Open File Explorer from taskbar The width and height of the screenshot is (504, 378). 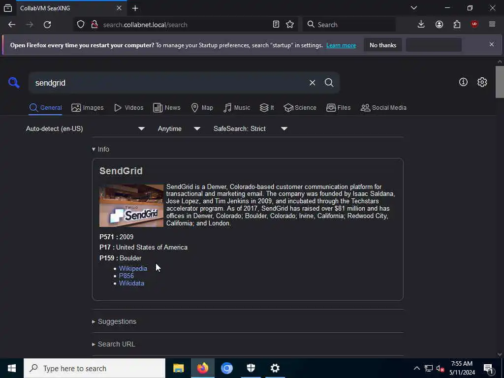178,368
